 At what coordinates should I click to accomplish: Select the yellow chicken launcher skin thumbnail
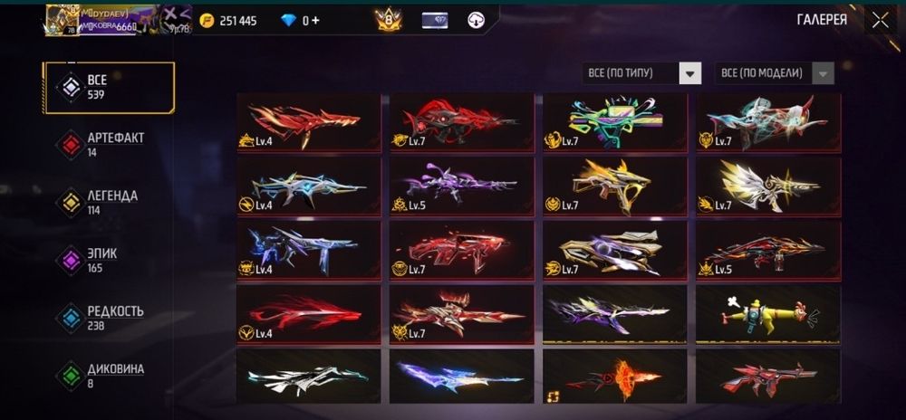tap(768, 315)
